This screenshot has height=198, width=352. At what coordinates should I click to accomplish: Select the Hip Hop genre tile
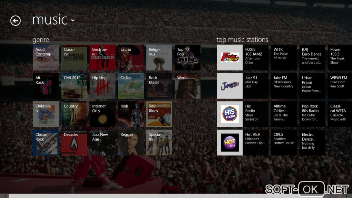click(102, 86)
